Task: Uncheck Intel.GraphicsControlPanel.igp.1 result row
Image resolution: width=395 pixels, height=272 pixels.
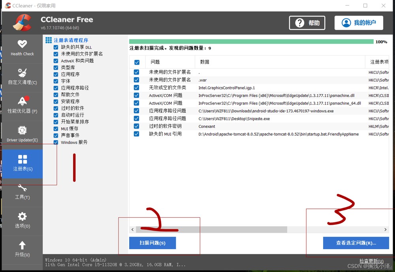Action: coord(137,88)
